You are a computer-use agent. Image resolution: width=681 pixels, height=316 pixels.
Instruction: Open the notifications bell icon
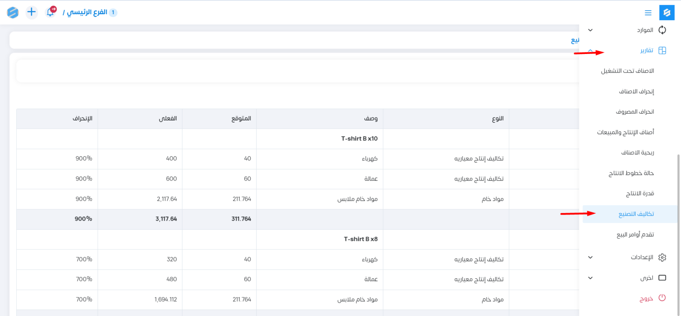point(50,12)
